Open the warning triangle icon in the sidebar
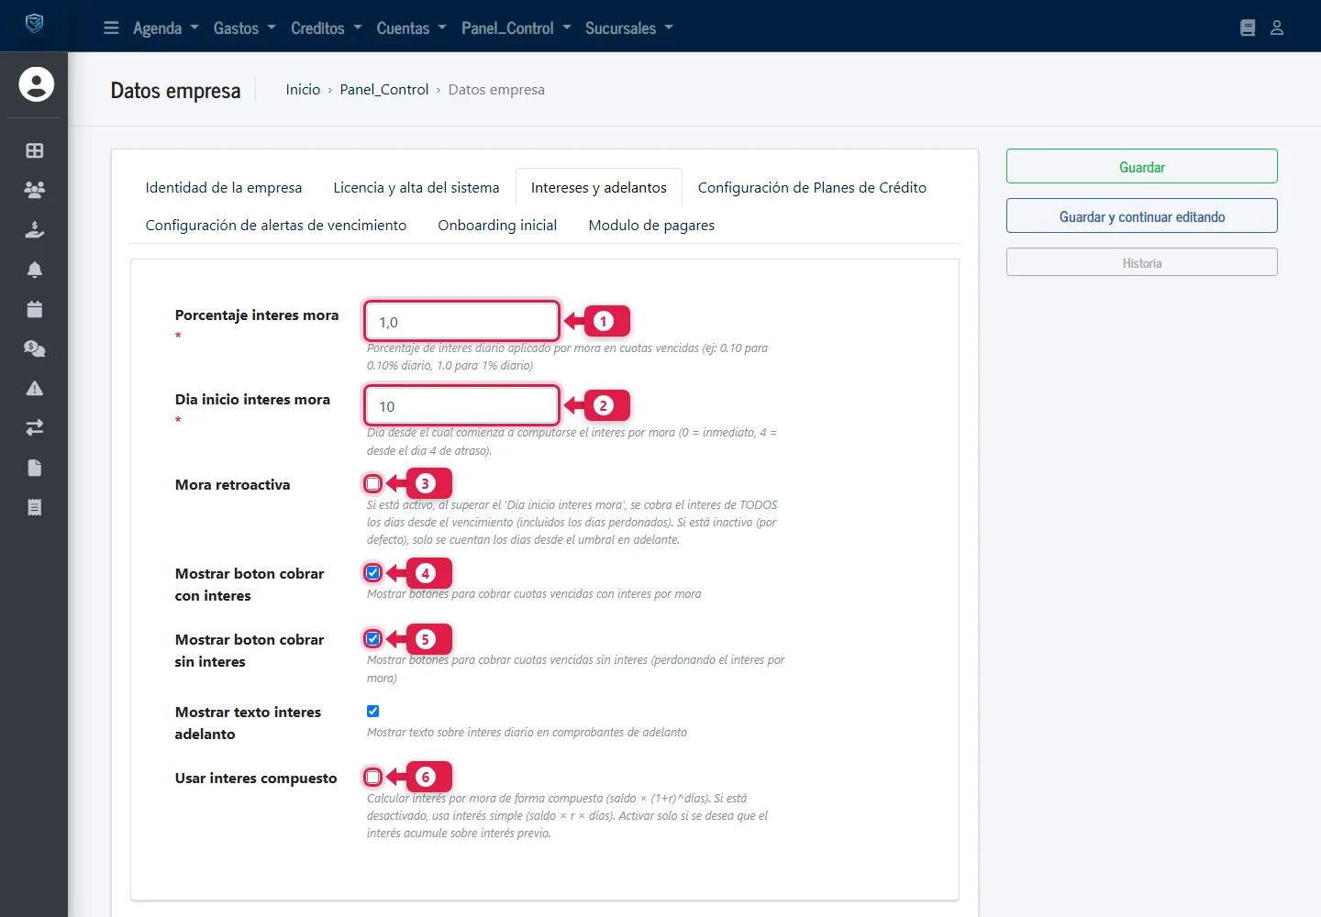 [x=35, y=389]
